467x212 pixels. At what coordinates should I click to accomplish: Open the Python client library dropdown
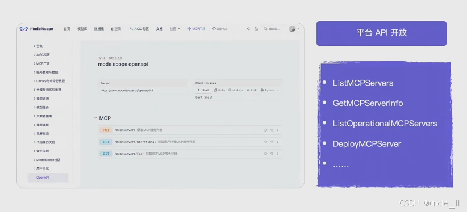(x=269, y=90)
